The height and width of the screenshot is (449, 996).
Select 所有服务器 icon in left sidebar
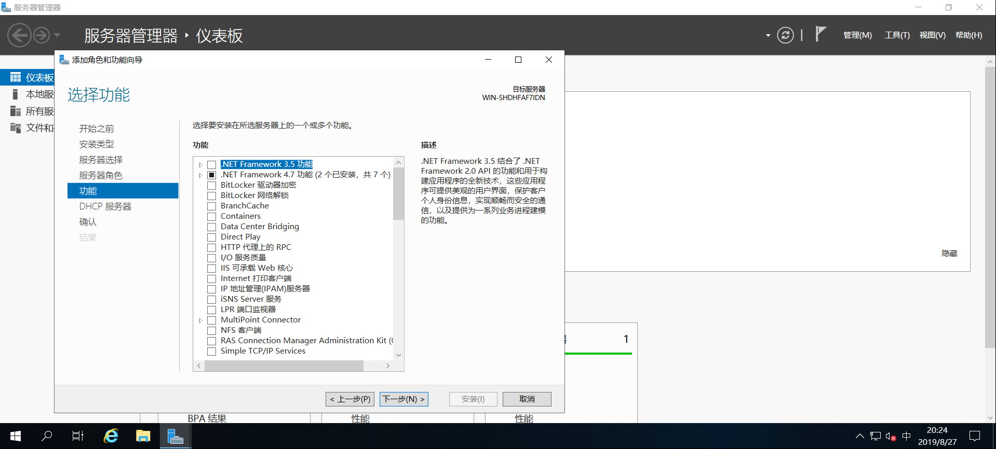[16, 111]
